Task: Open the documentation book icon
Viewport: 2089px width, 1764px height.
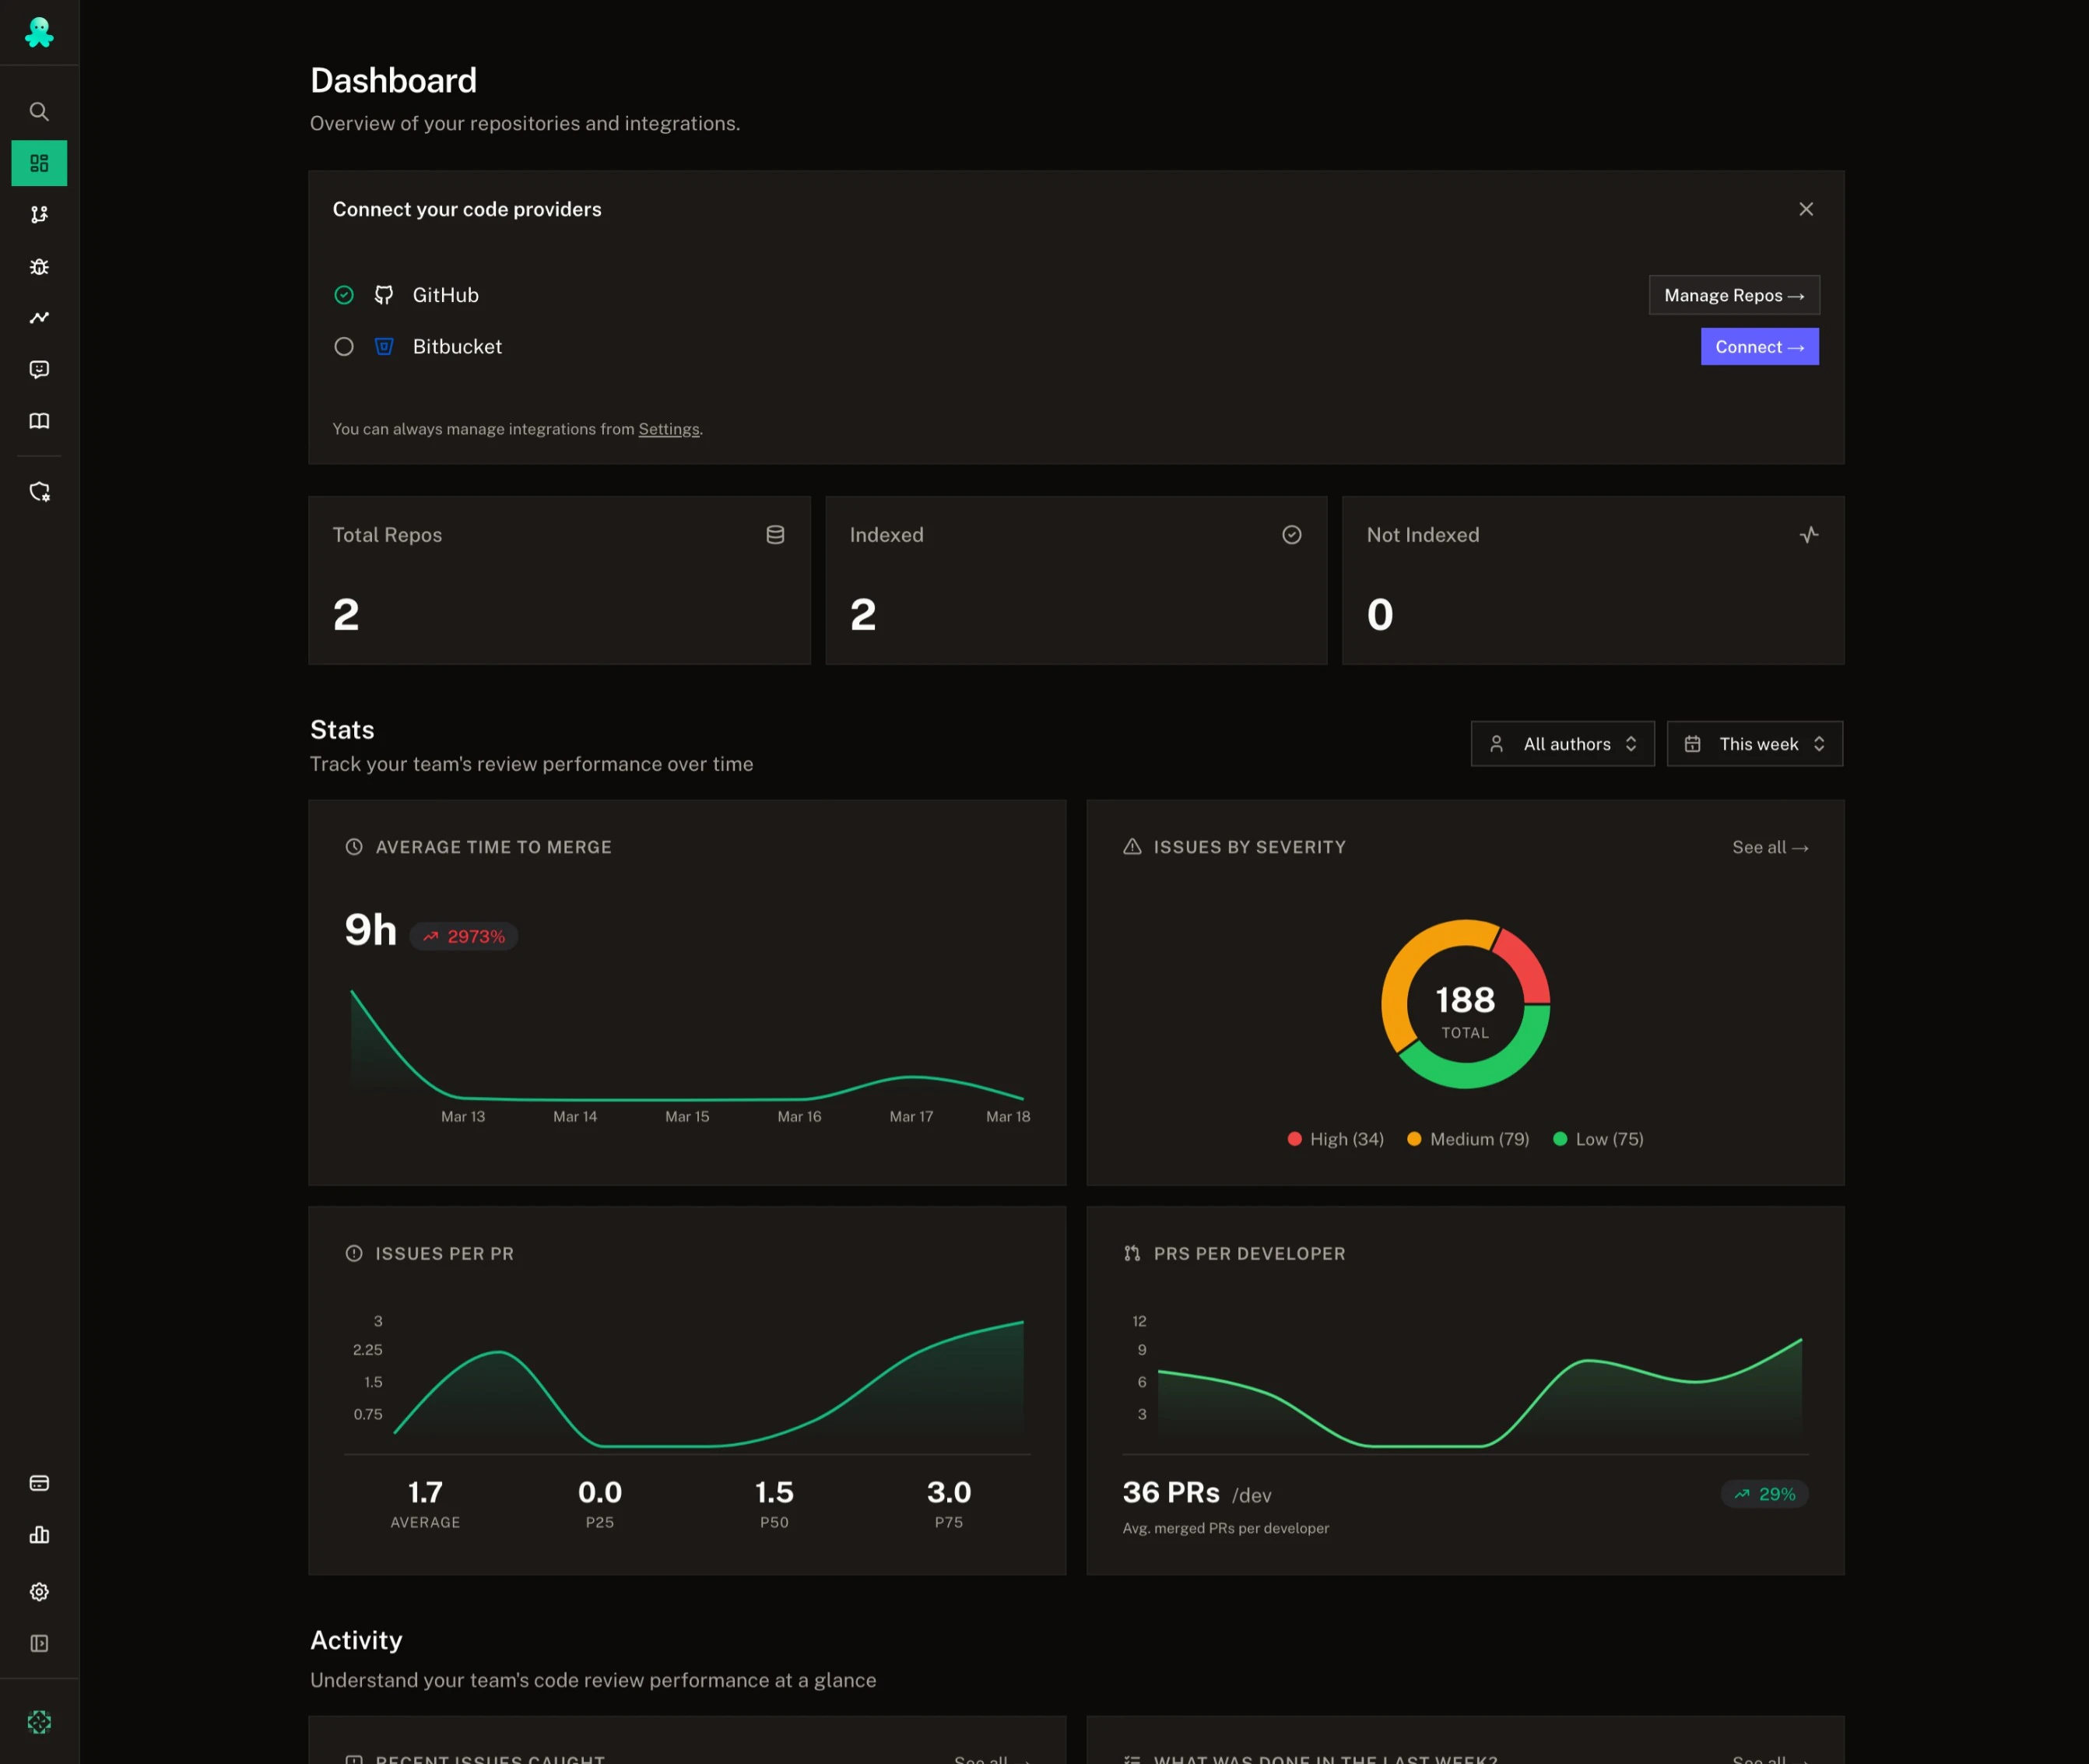Action: [x=39, y=421]
